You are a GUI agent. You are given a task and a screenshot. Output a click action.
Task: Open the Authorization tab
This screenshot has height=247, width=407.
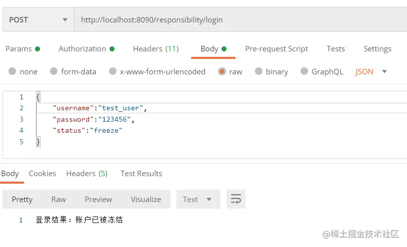point(82,48)
